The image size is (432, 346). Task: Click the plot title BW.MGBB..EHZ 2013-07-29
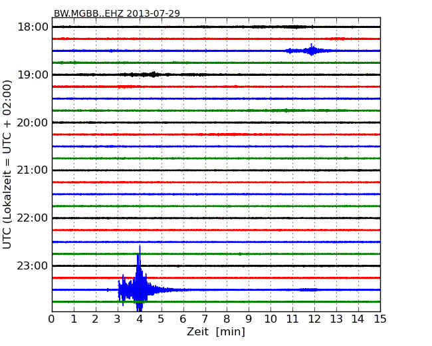click(x=117, y=13)
